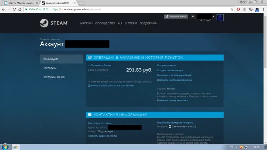Click the Главная breadcrumb link
The image size is (267, 150).
coord(44,39)
